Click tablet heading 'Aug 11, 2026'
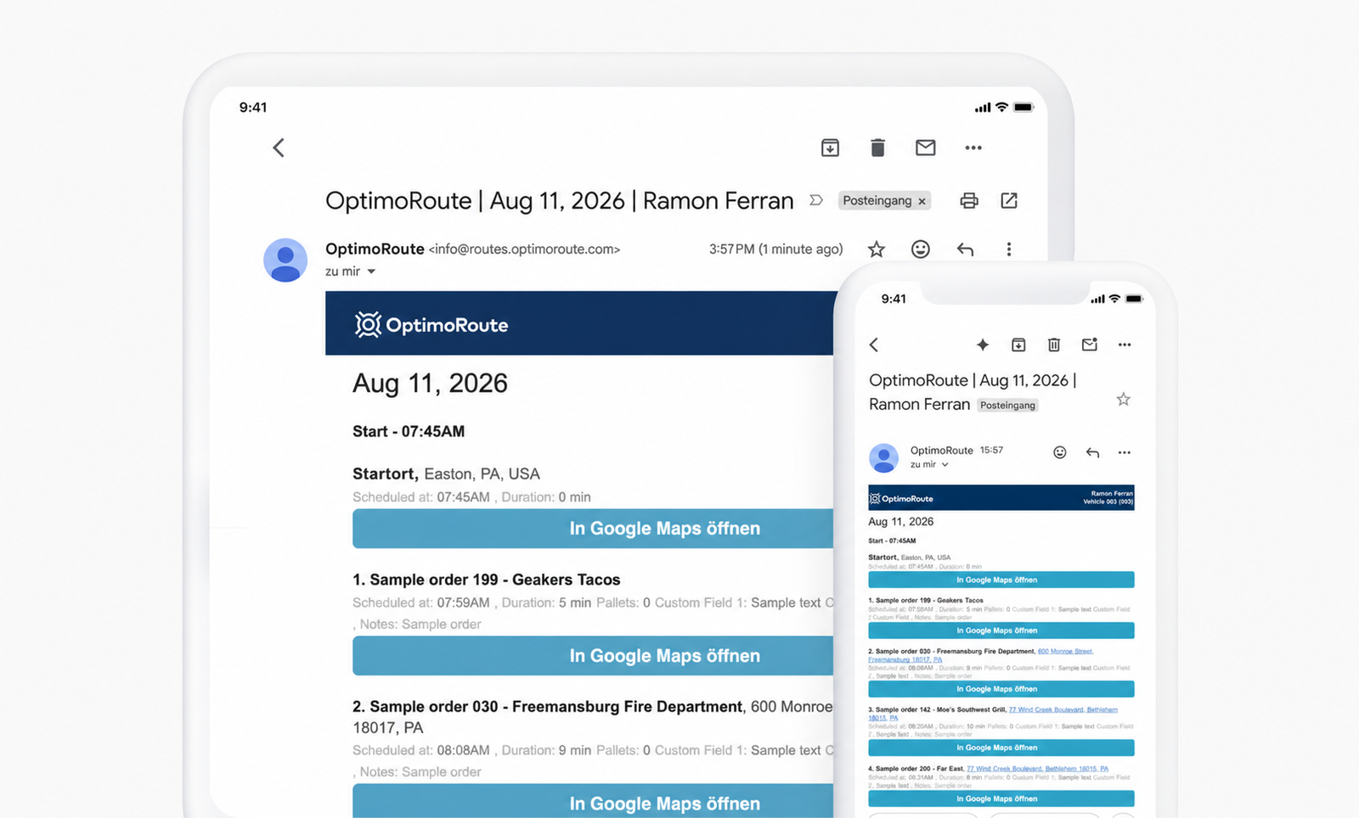This screenshot has height=818, width=1359. 430,384
